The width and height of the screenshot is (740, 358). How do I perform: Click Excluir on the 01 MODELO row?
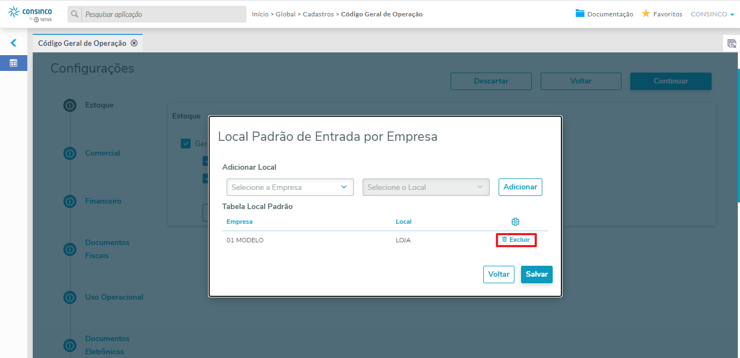coord(516,240)
